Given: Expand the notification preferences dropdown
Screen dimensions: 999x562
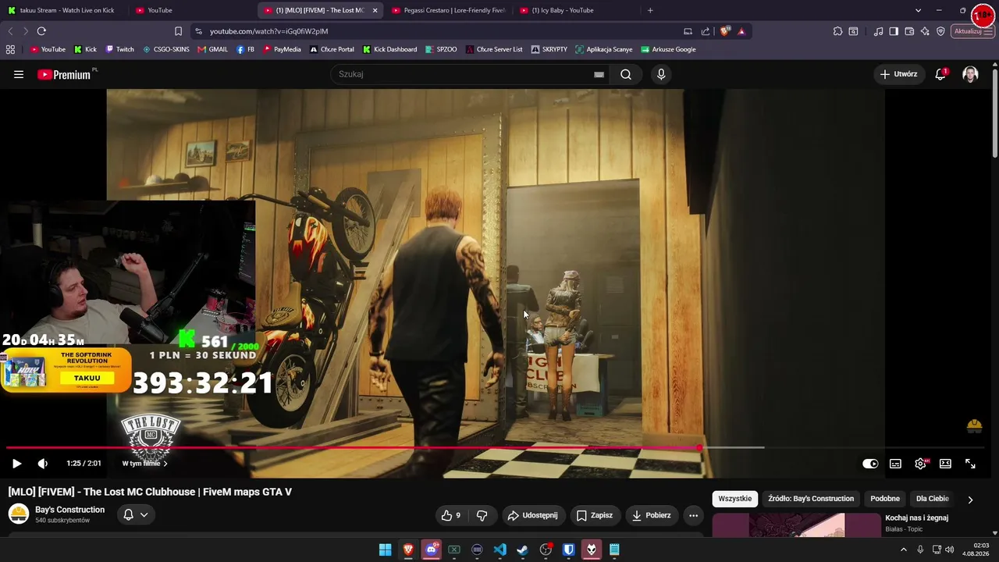Looking at the screenshot, I should [x=136, y=515].
